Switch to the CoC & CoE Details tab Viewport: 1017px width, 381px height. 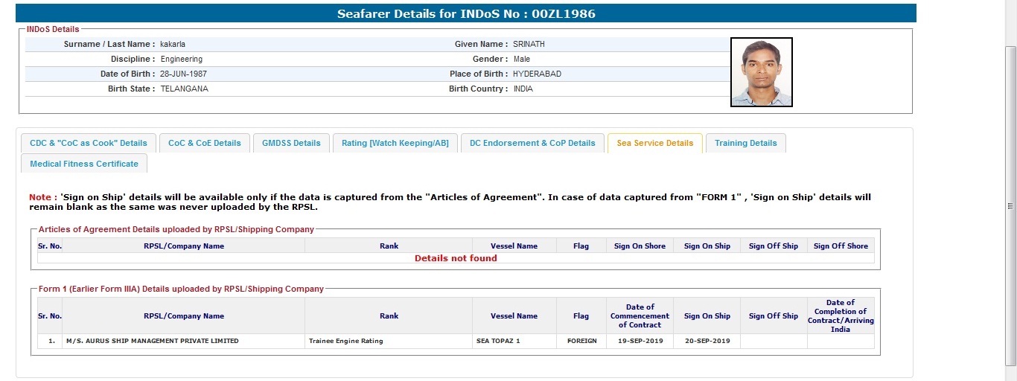click(x=205, y=143)
